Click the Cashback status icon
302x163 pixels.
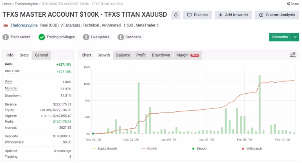(x=121, y=37)
